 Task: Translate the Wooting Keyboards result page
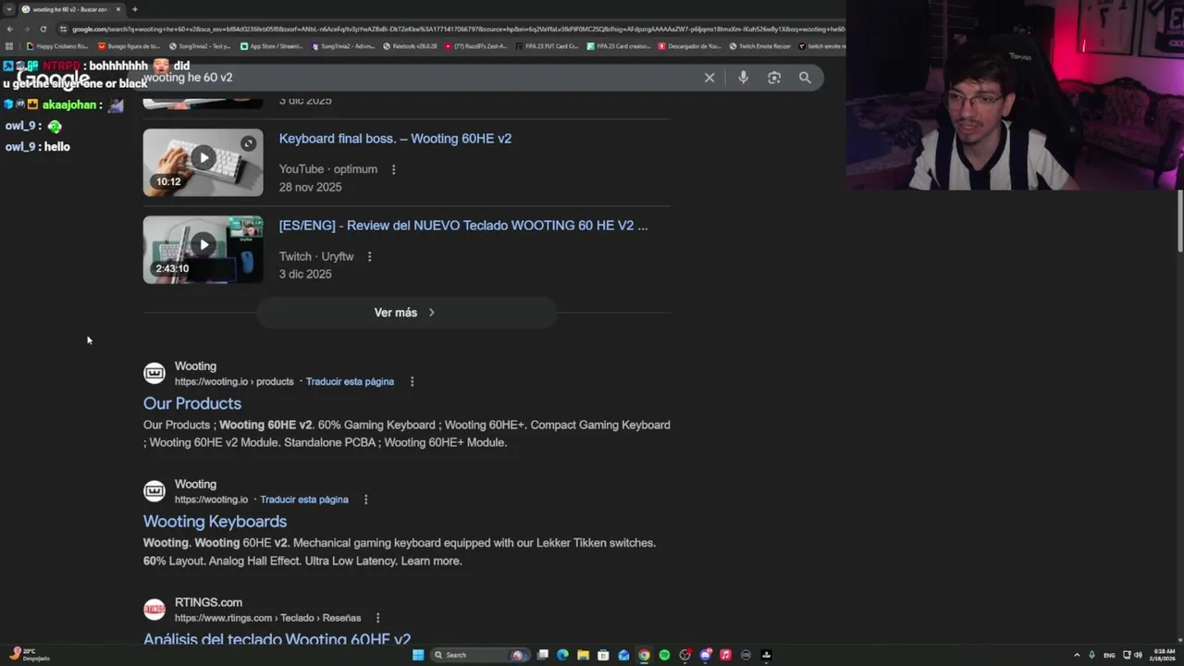pos(304,499)
